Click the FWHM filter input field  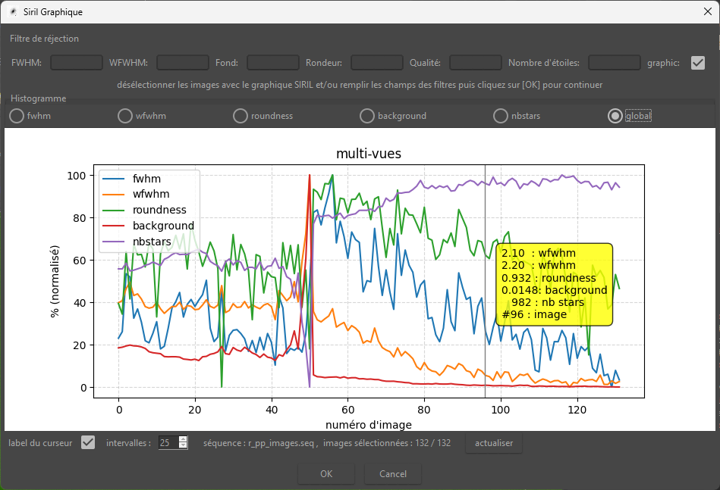click(x=76, y=63)
